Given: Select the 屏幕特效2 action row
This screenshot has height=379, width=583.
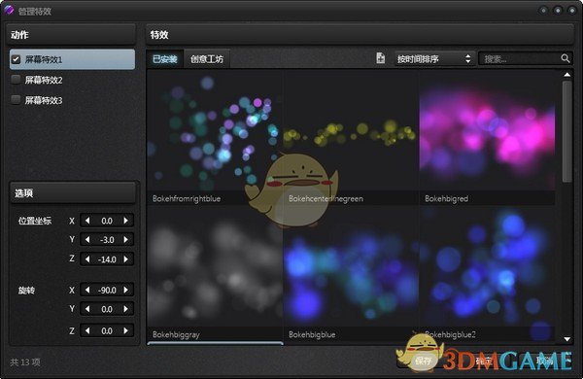Looking at the screenshot, I should click(72, 80).
